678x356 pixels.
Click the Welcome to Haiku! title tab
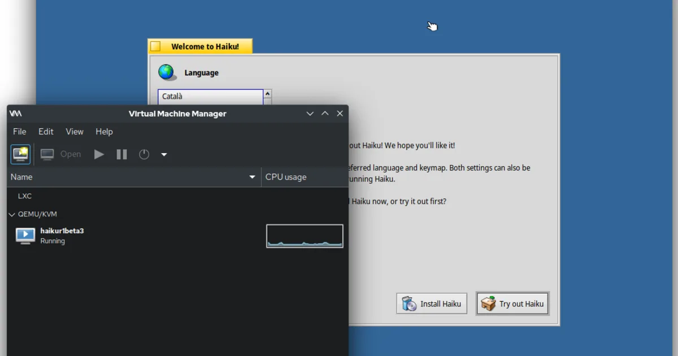coord(200,46)
